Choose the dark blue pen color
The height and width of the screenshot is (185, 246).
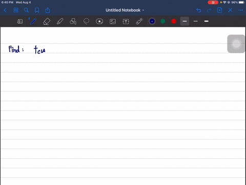[x=152, y=21]
